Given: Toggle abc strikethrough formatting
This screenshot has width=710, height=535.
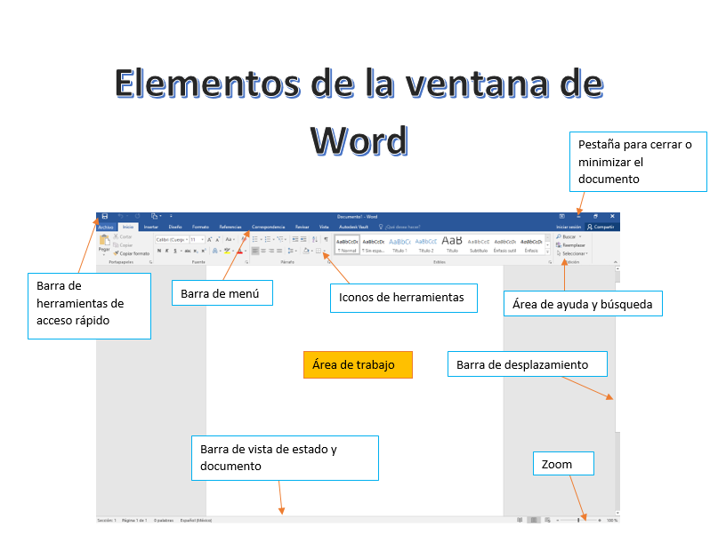Looking at the screenshot, I should pos(187,251).
